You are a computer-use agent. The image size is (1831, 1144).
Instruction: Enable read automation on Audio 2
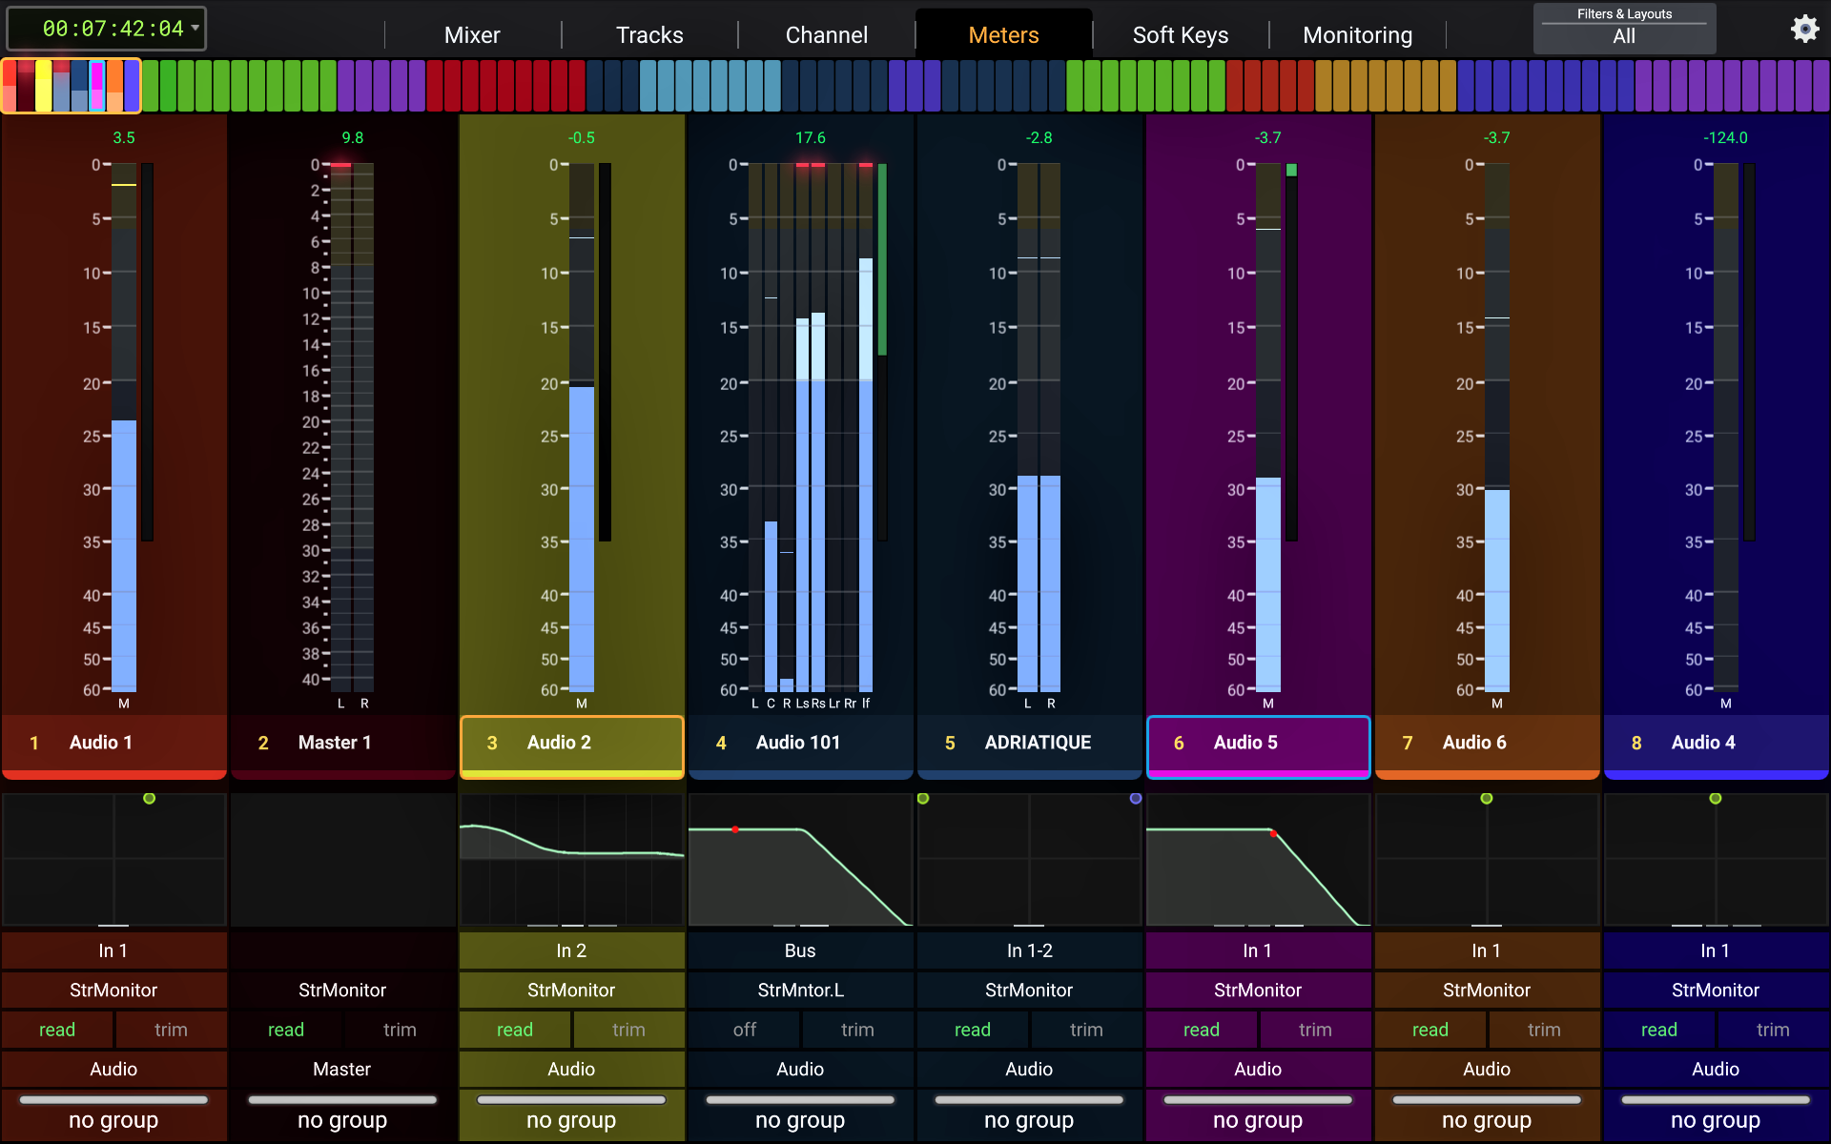514,1030
